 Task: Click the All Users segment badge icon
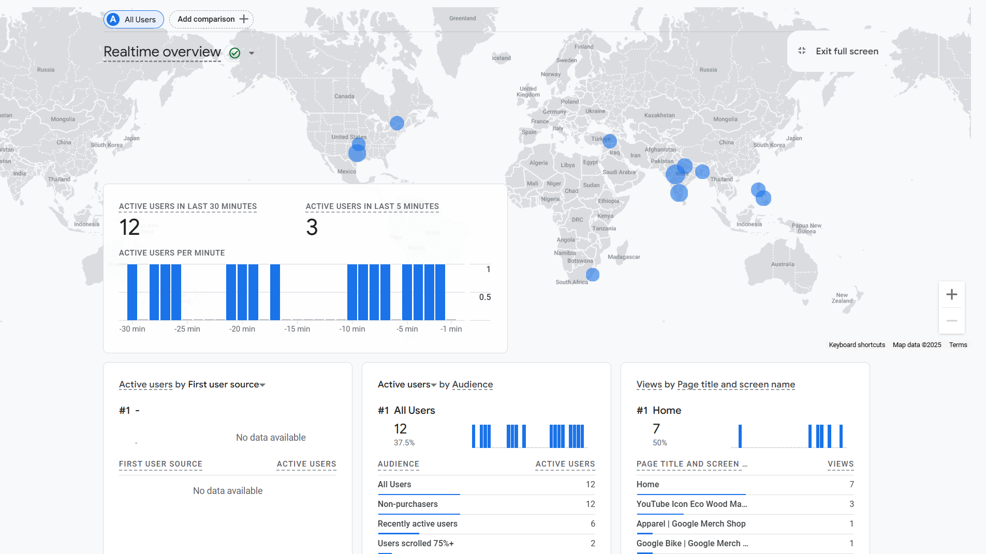click(x=113, y=20)
